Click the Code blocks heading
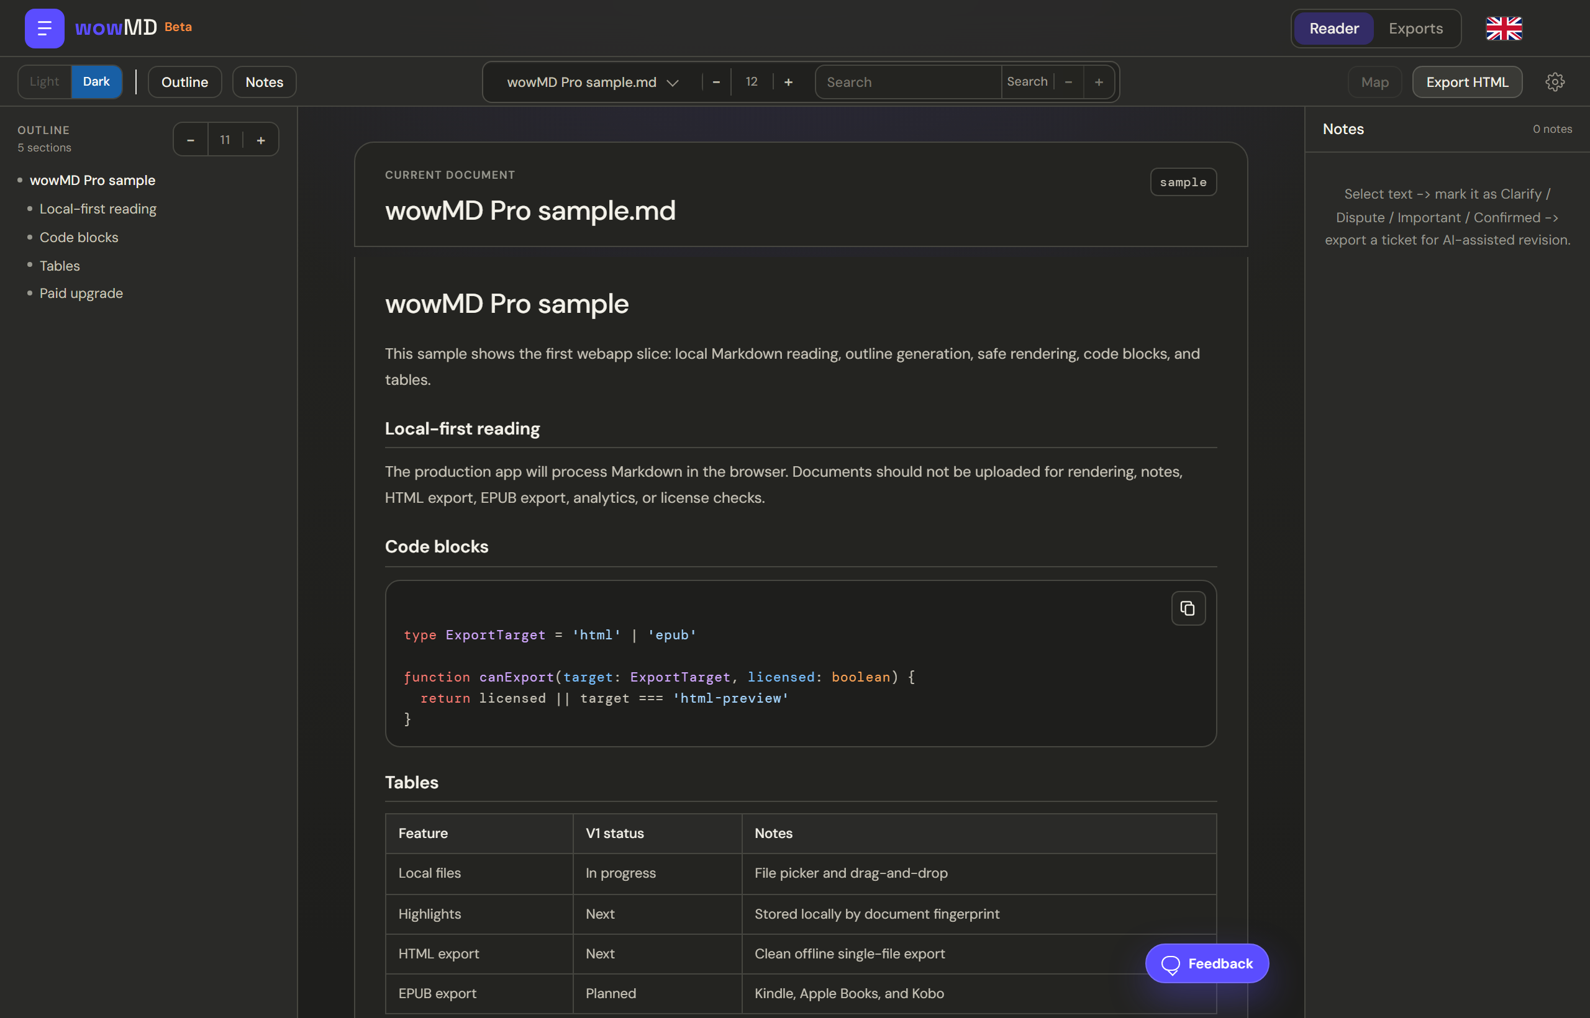Viewport: 1590px width, 1018px height. [437, 547]
